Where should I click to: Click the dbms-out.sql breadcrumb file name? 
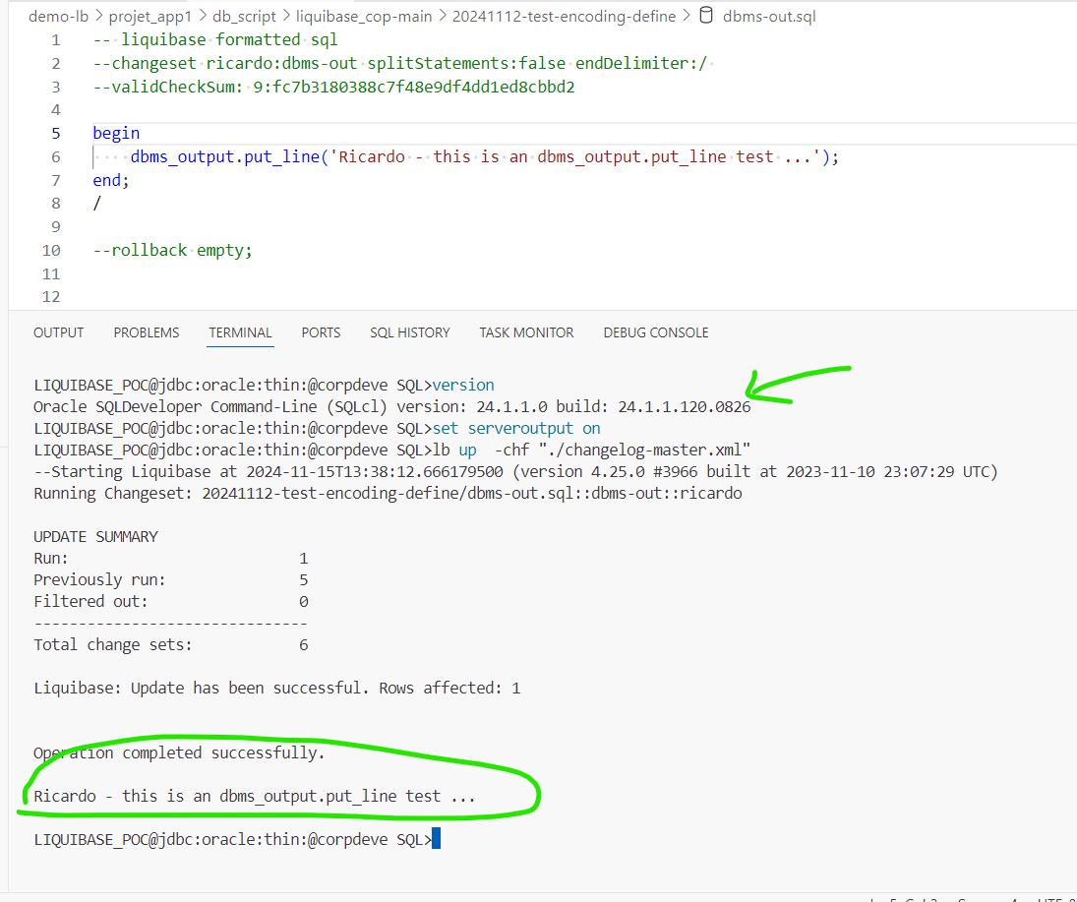(769, 17)
